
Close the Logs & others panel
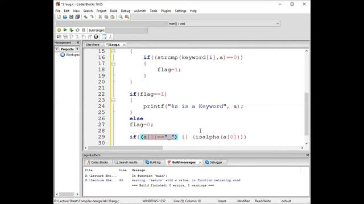(x=307, y=155)
